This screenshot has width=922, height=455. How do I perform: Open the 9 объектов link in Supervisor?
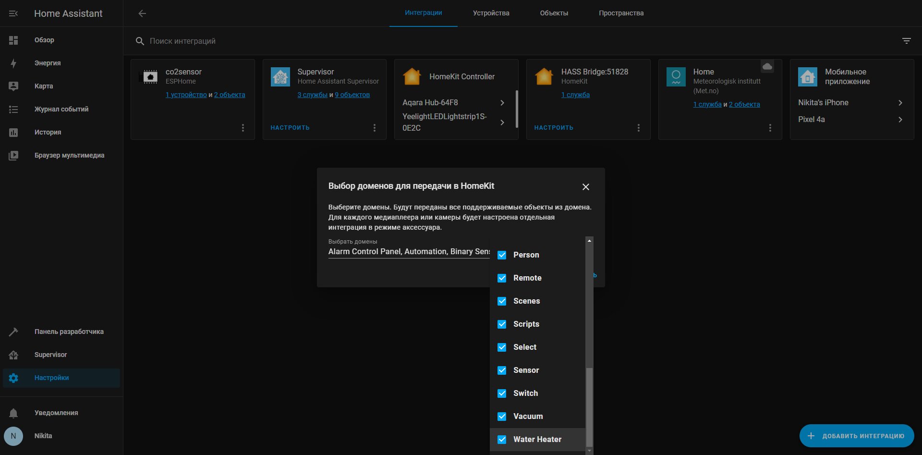[x=352, y=95]
